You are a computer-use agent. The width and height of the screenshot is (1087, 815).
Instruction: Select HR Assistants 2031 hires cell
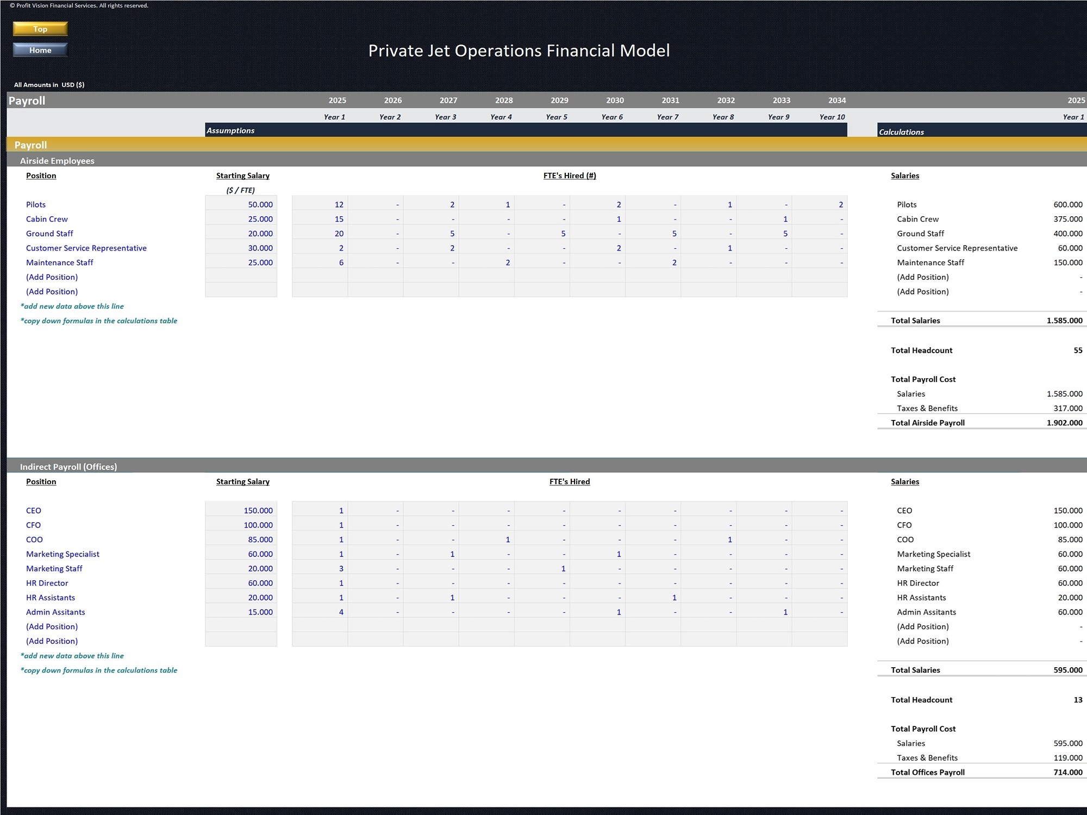coord(653,598)
